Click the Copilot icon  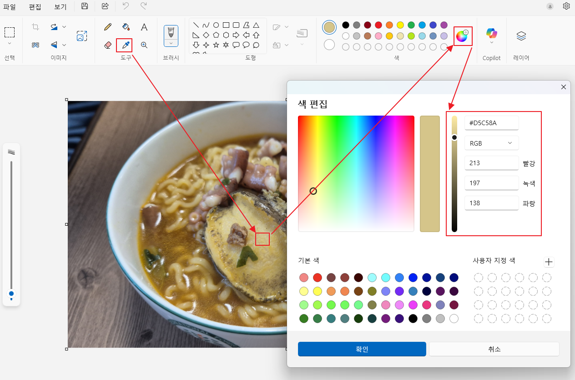pyautogui.click(x=491, y=33)
